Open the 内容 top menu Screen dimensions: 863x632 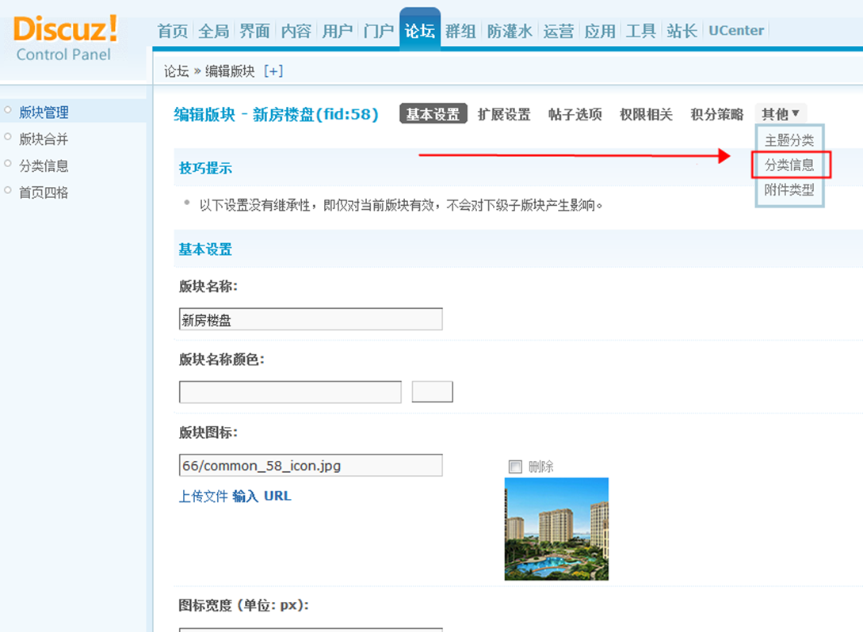(296, 32)
